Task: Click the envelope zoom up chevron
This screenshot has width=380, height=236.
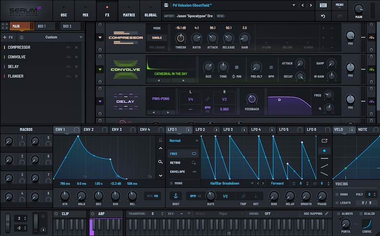Action: pyautogui.click(x=160, y=148)
